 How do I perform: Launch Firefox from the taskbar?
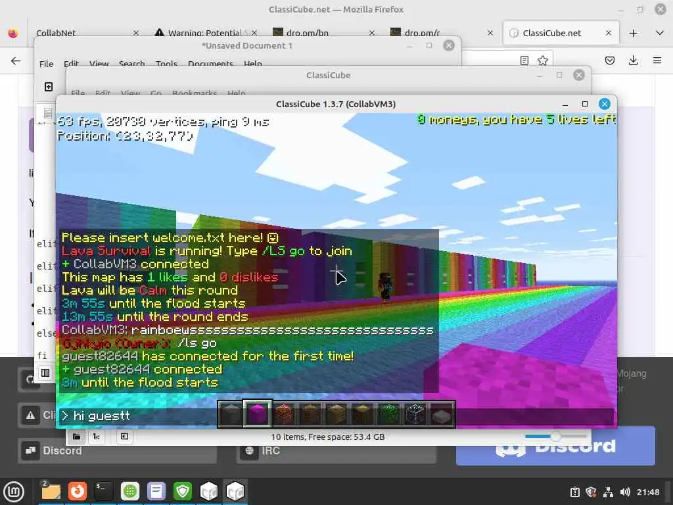click(x=78, y=491)
